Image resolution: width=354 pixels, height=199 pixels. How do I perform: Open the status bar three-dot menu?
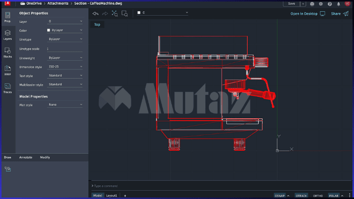[x=349, y=195]
